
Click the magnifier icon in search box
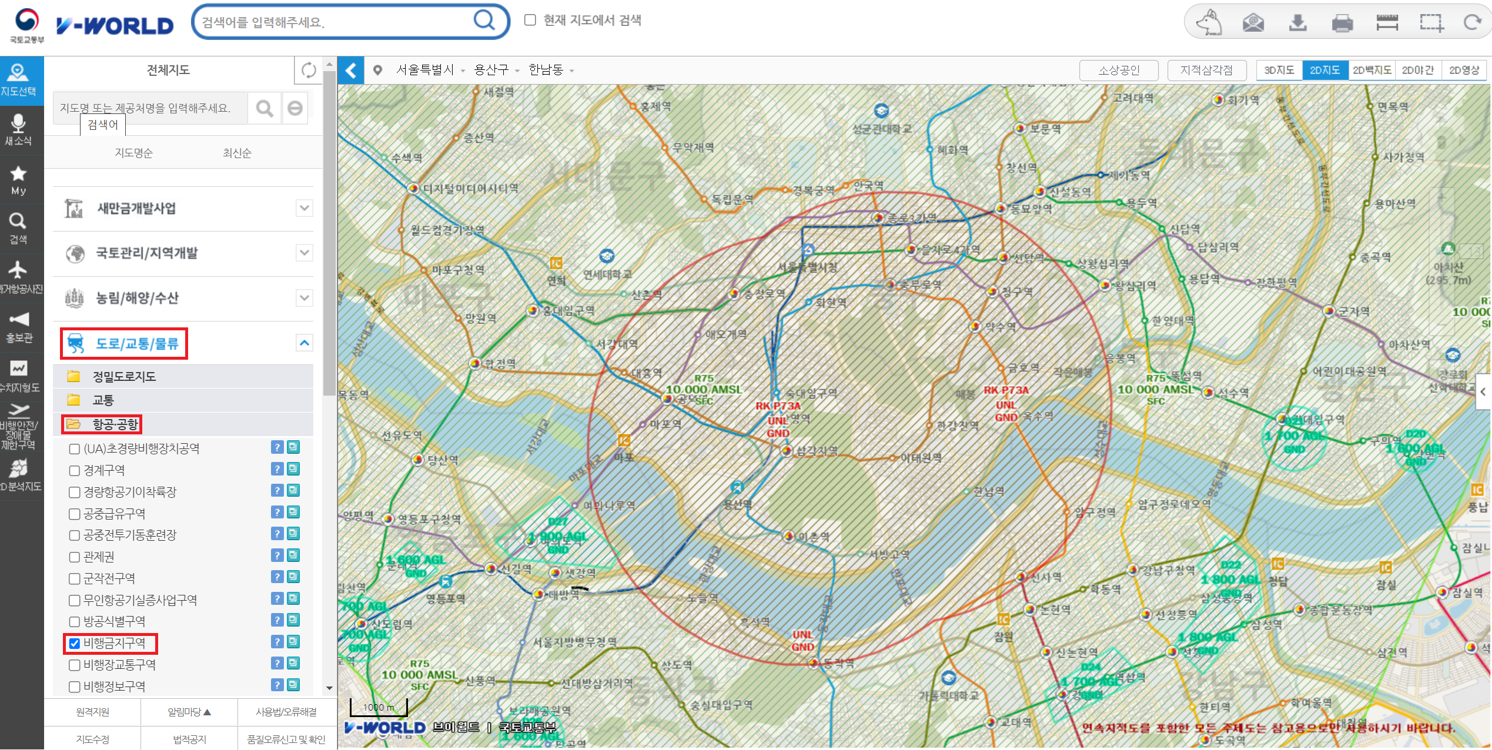tap(484, 21)
